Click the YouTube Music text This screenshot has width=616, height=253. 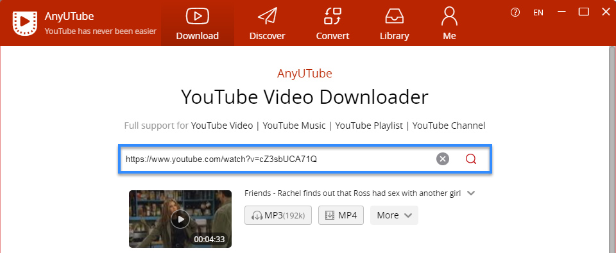(x=295, y=126)
